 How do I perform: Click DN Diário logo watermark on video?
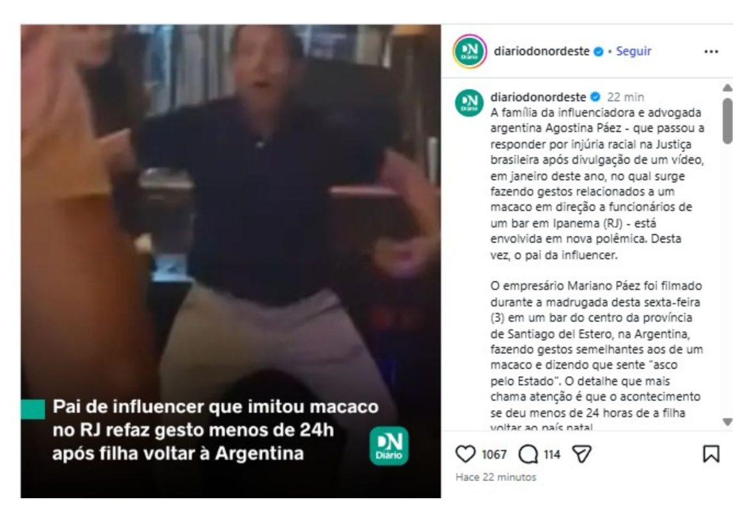pyautogui.click(x=389, y=446)
